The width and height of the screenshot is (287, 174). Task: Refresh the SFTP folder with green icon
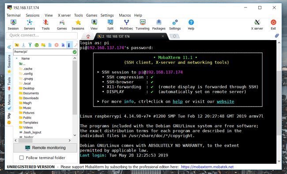pyautogui.click(x=37, y=45)
